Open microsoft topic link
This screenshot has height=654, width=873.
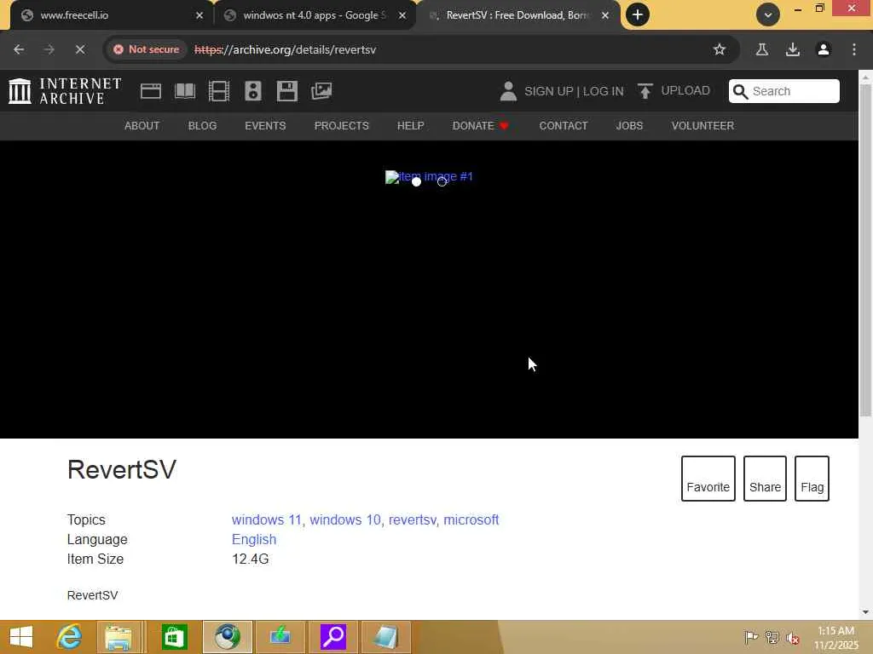471,519
